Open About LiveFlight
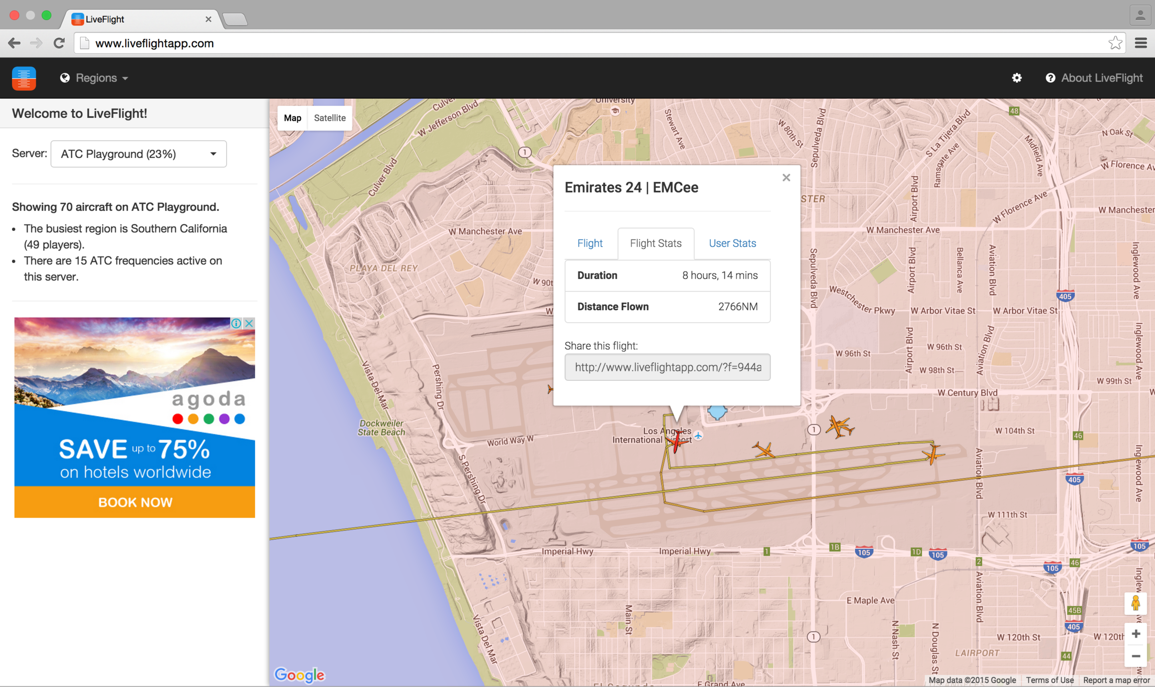The height and width of the screenshot is (687, 1155). [1094, 78]
